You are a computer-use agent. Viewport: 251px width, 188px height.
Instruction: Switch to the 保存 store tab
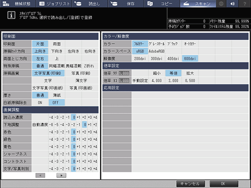pyautogui.click(x=126, y=3)
